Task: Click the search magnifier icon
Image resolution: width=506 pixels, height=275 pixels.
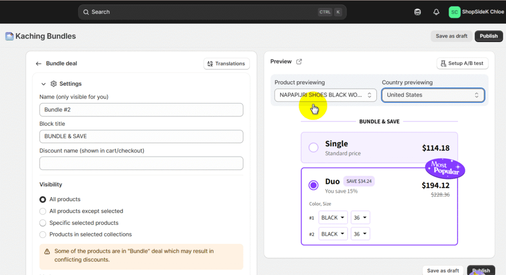Action: coord(86,12)
